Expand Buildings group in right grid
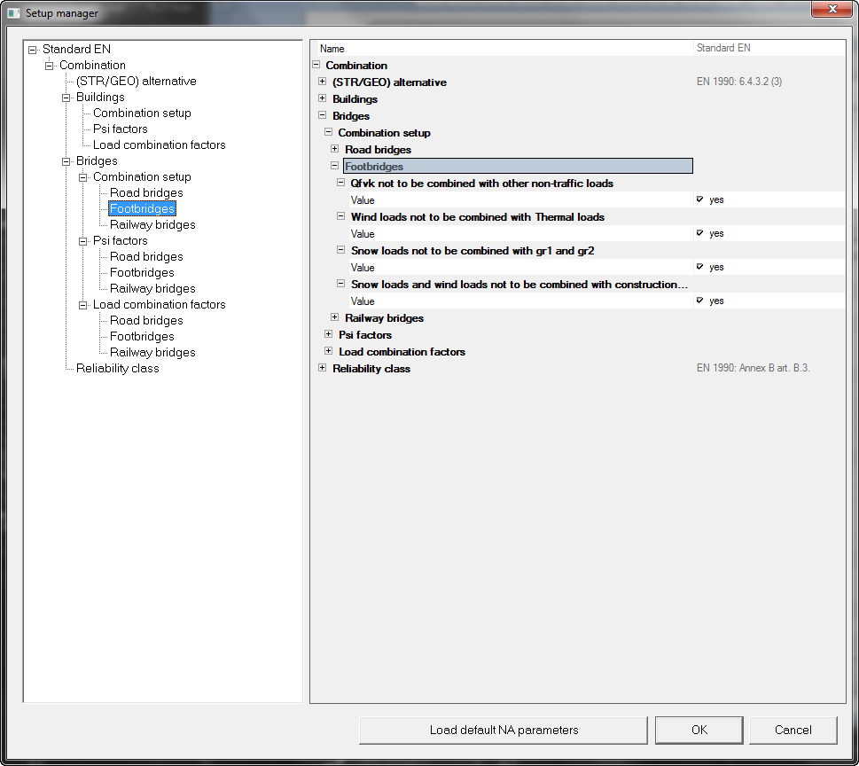The width and height of the screenshot is (859, 766). tap(322, 98)
